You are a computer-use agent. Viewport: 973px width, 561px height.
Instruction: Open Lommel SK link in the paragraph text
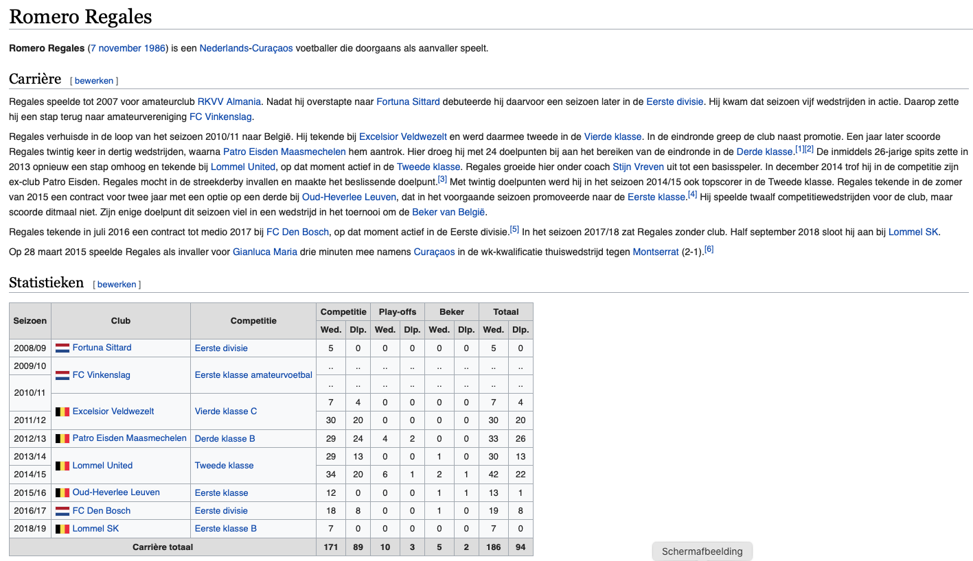(x=913, y=232)
